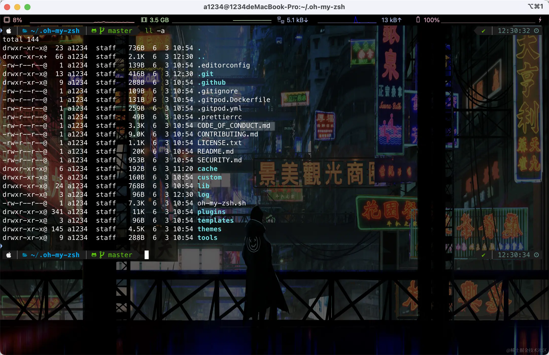
Task: Click the battery 100% value
Action: [432, 20]
